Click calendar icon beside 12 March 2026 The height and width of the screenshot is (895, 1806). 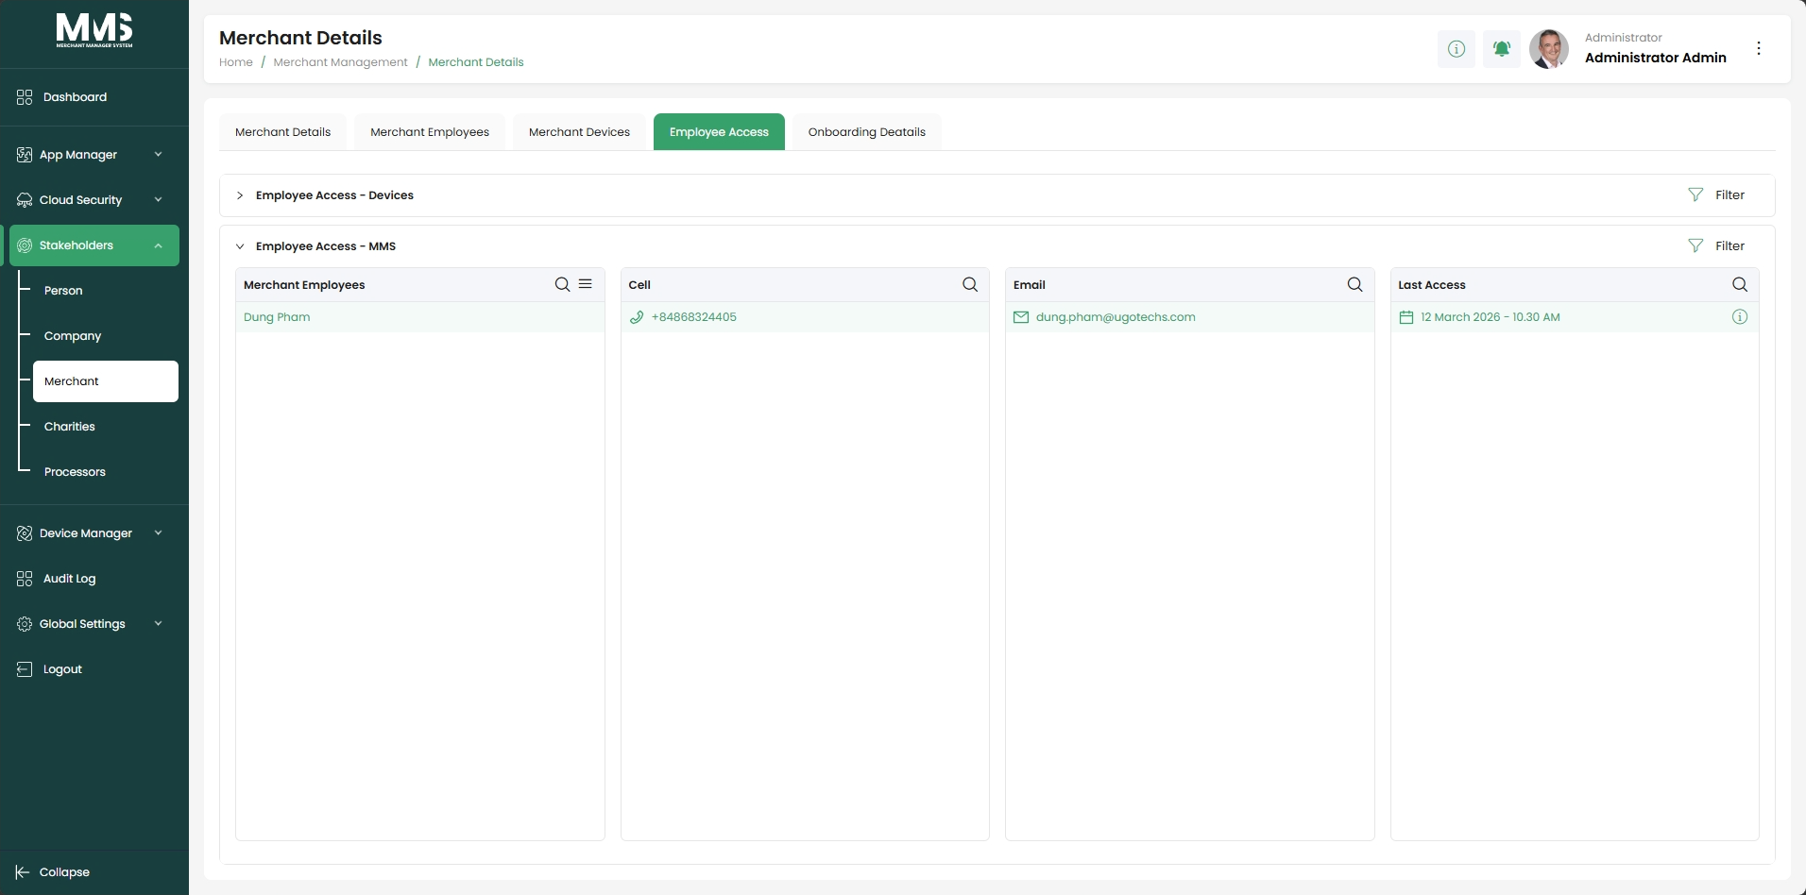[1406, 317]
